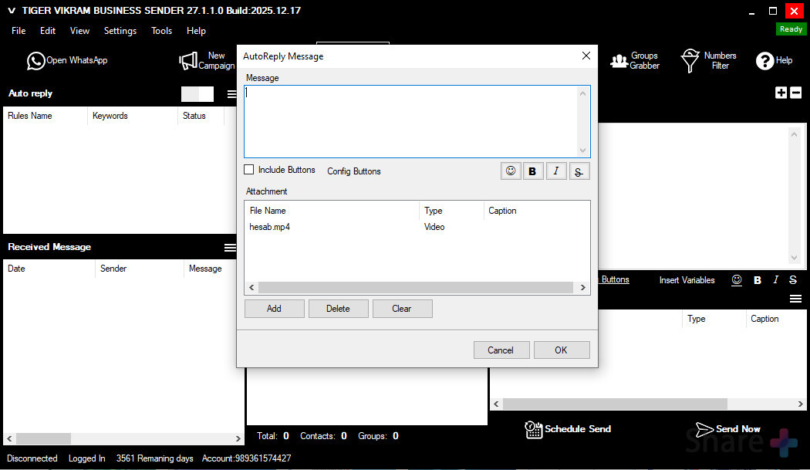Check the Include Buttons checkbox

point(249,170)
